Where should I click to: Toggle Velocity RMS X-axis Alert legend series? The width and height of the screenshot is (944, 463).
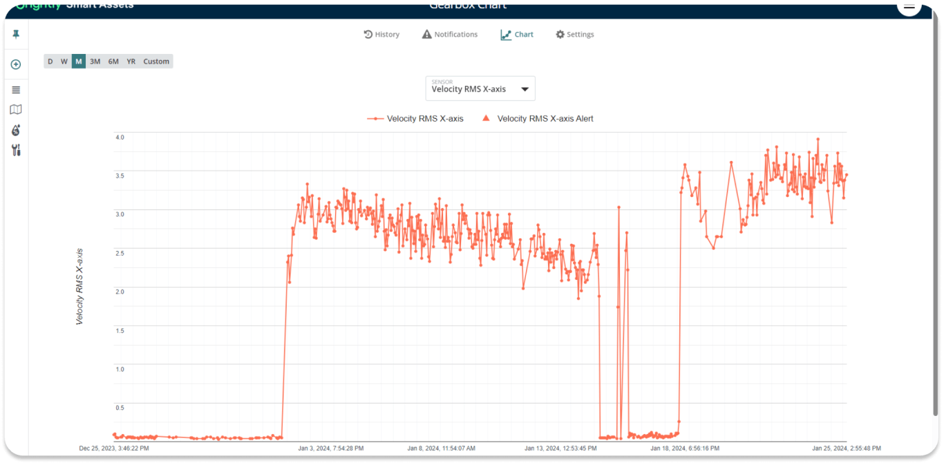click(x=538, y=119)
